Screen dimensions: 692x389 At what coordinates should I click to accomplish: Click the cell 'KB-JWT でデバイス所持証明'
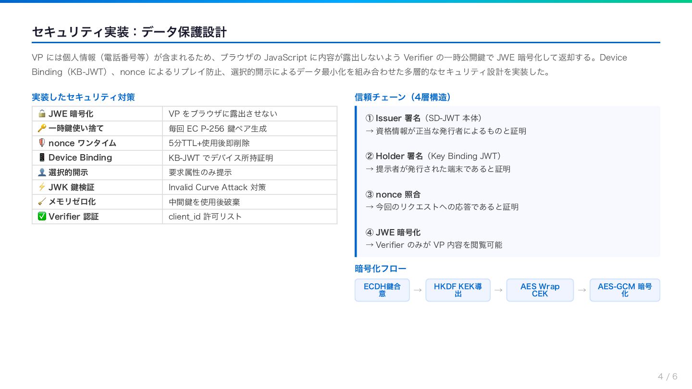250,158
